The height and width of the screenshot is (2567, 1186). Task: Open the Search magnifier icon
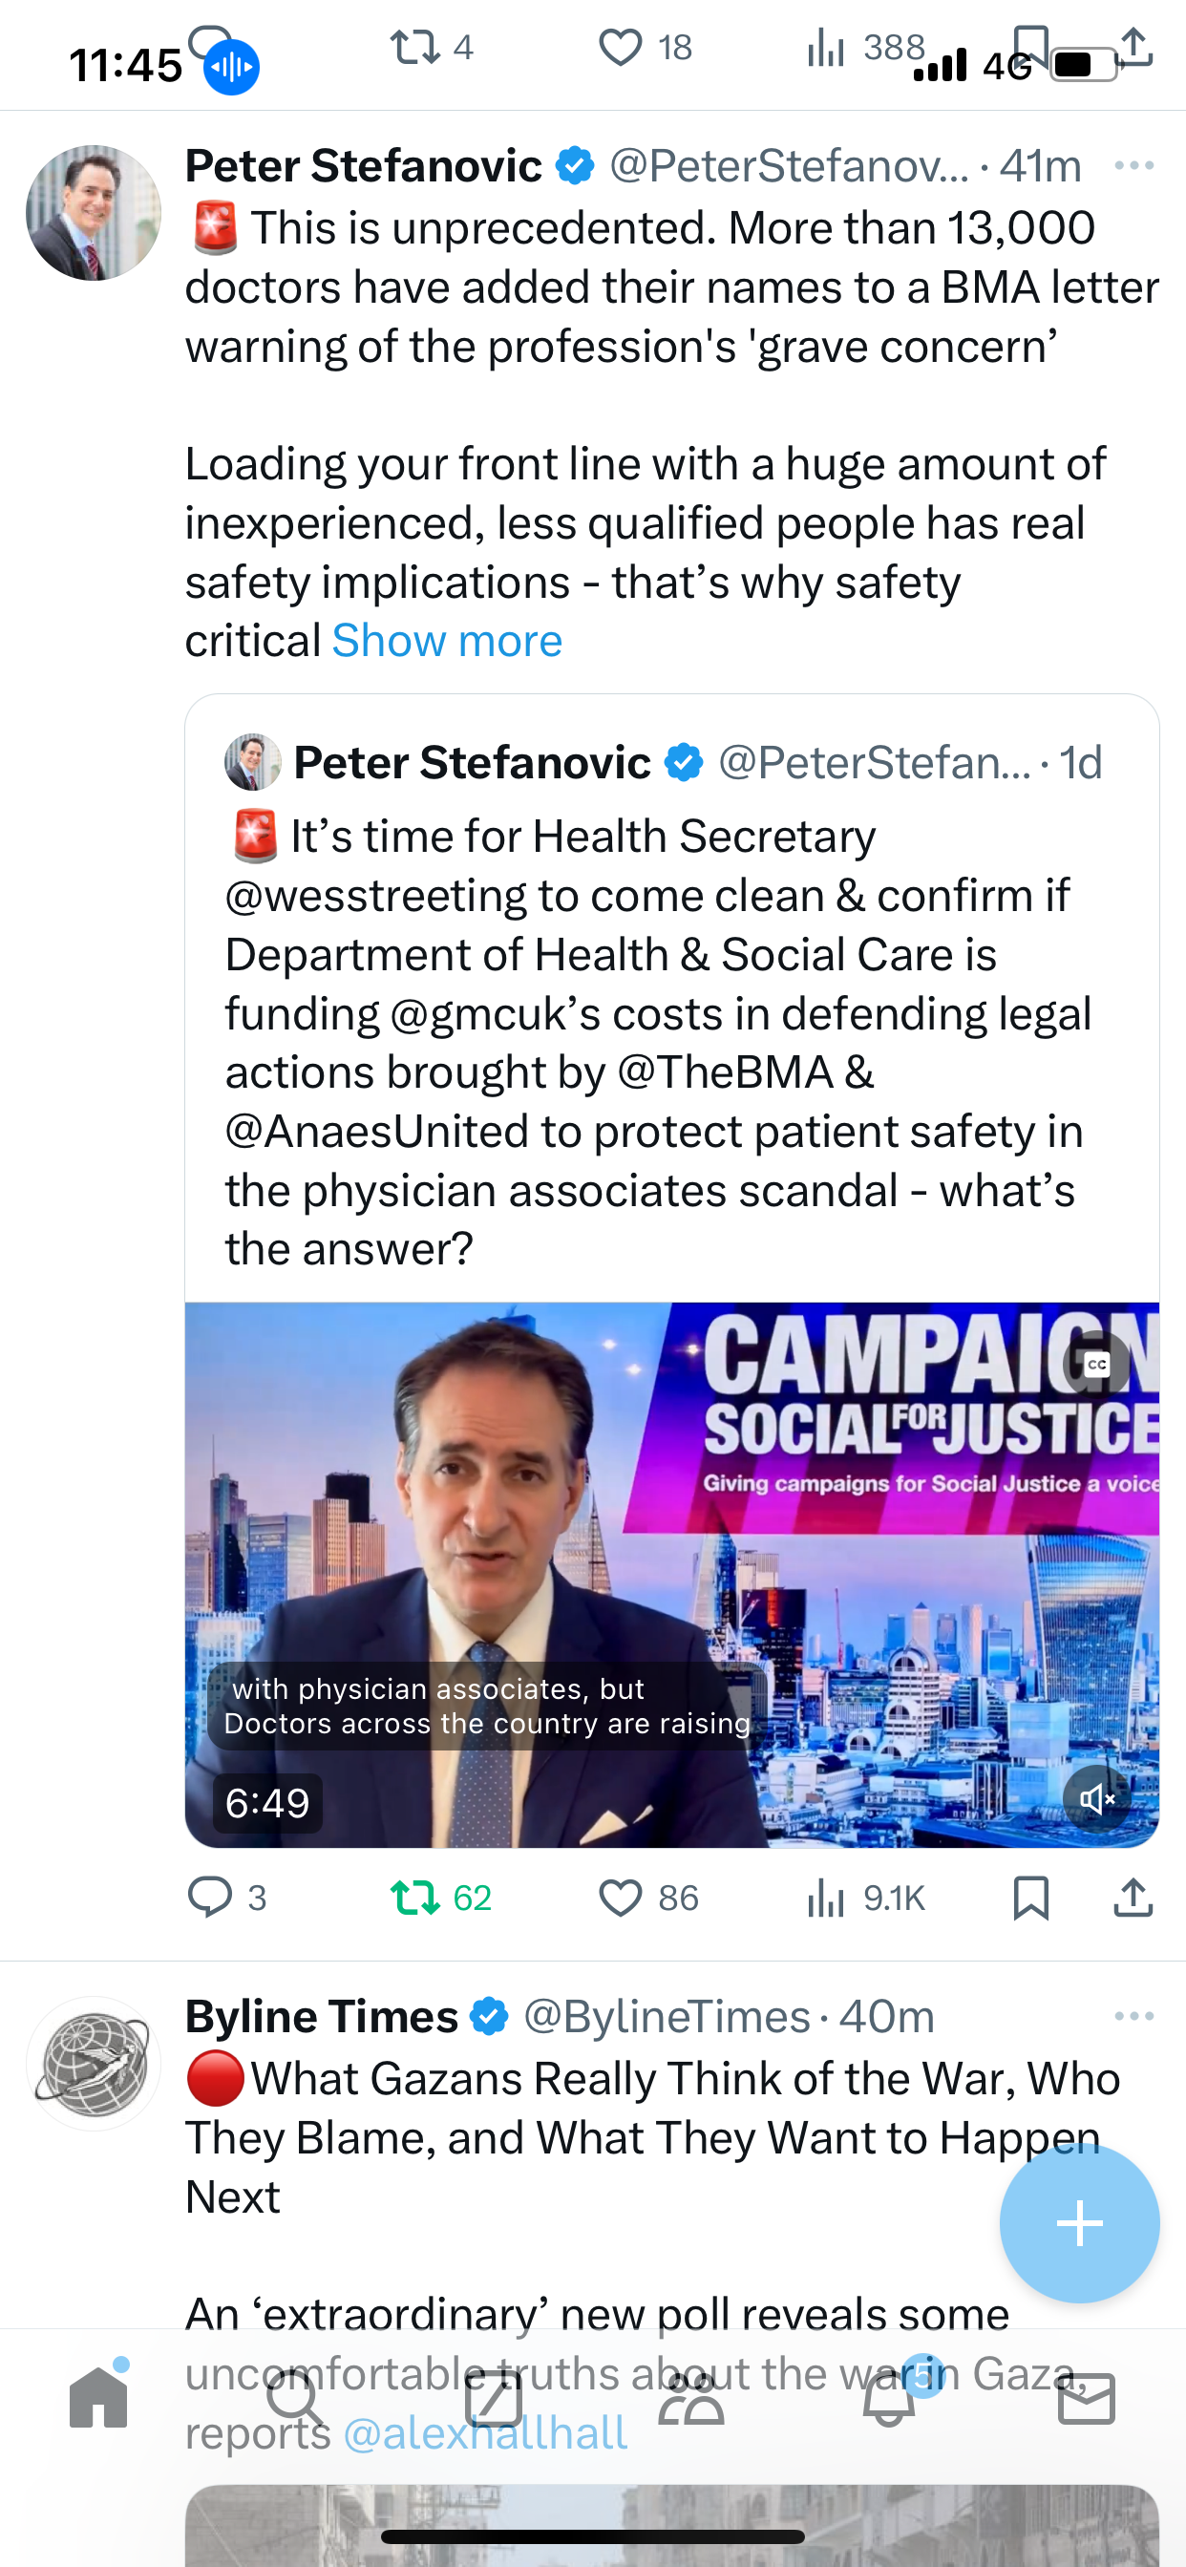(x=296, y=2399)
